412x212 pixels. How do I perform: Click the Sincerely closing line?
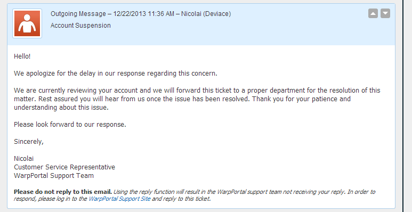[29, 142]
